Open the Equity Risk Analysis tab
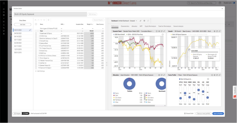237x123 pixels. (150, 26)
